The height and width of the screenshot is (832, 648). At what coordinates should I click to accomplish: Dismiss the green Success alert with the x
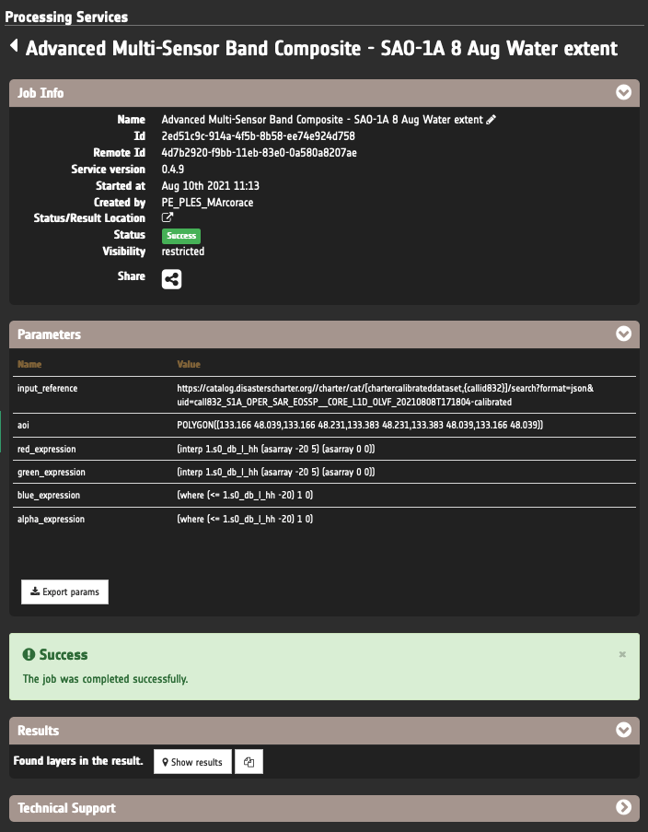(x=622, y=654)
